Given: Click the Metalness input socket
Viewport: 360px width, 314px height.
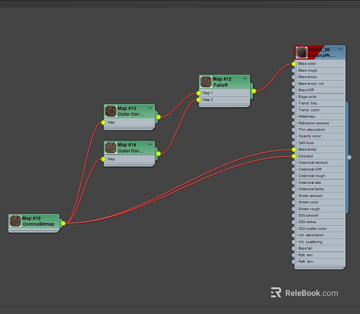Looking at the screenshot, I should (x=294, y=117).
